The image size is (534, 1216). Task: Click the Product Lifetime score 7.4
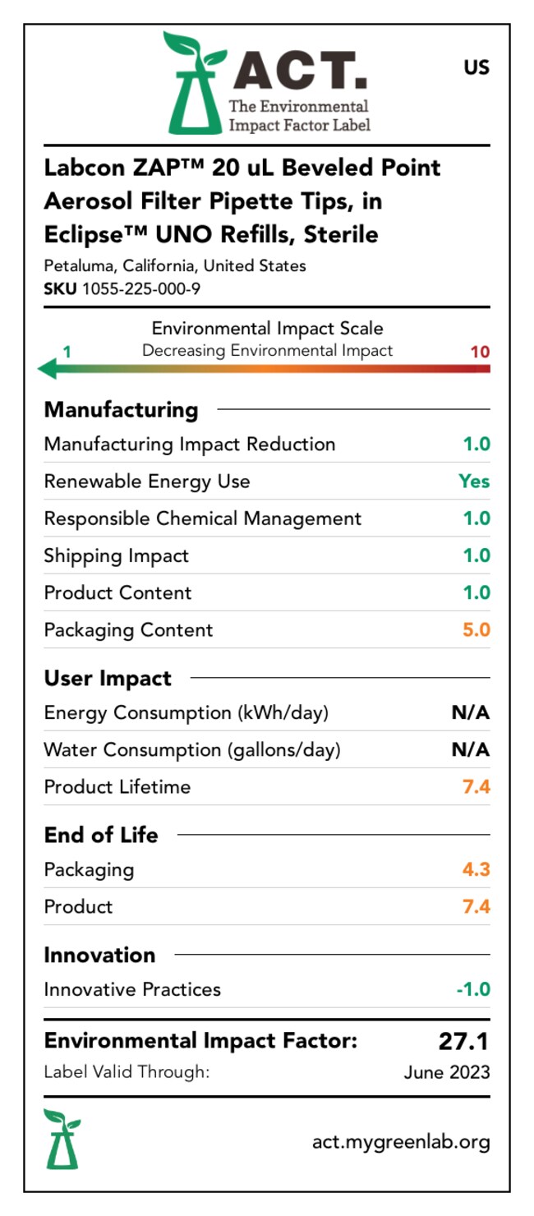click(476, 787)
